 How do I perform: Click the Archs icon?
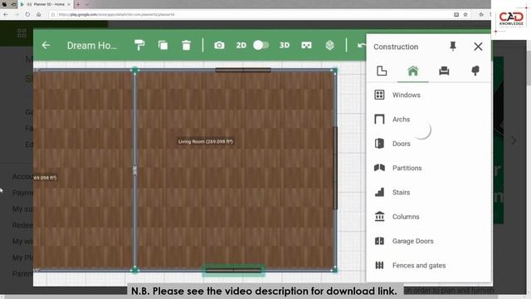click(x=379, y=120)
